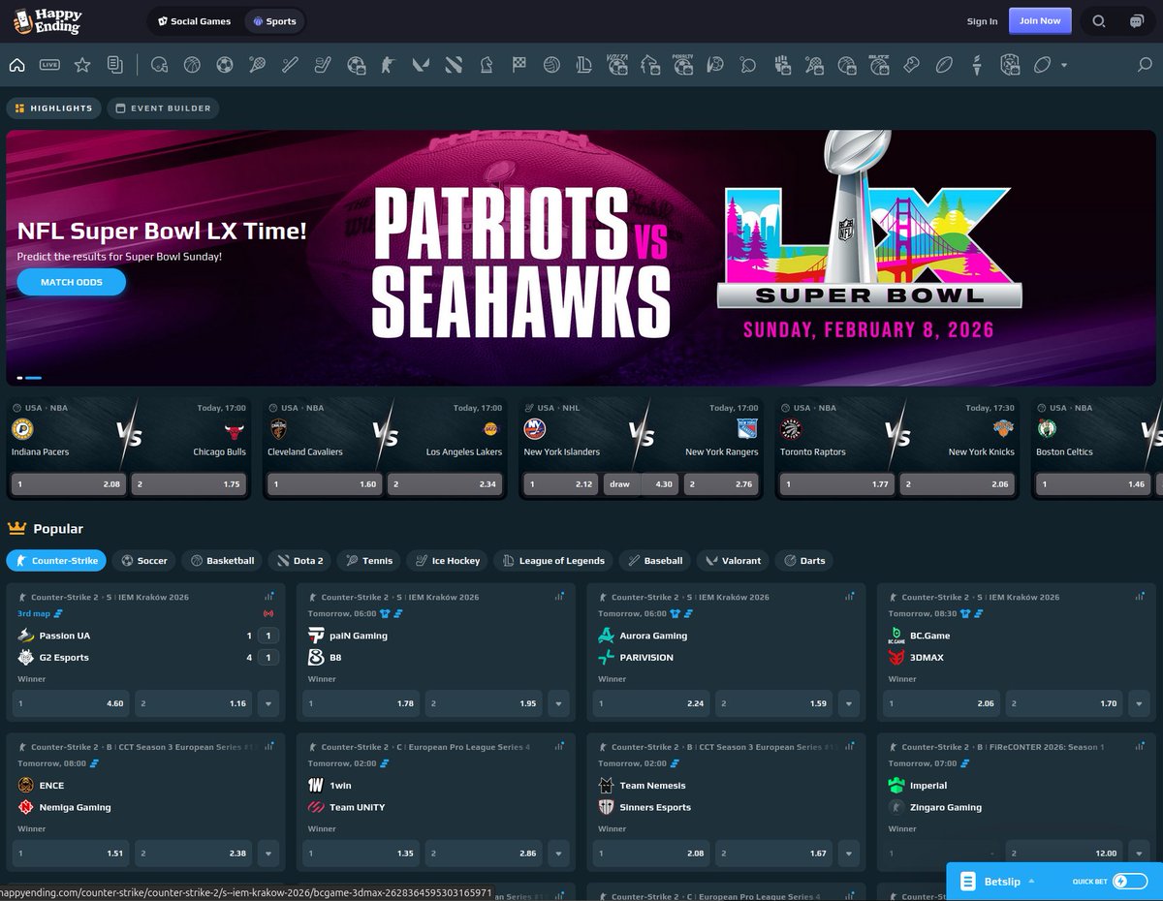Bet on Zingaro Gaming at 12.00

[x=1064, y=854]
